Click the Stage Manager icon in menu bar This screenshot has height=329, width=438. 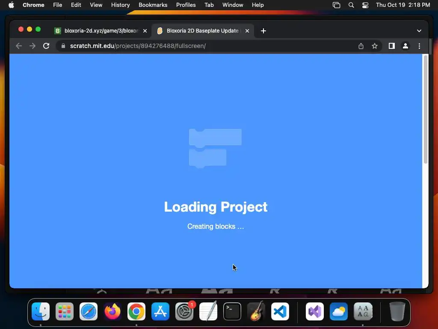pyautogui.click(x=336, y=5)
